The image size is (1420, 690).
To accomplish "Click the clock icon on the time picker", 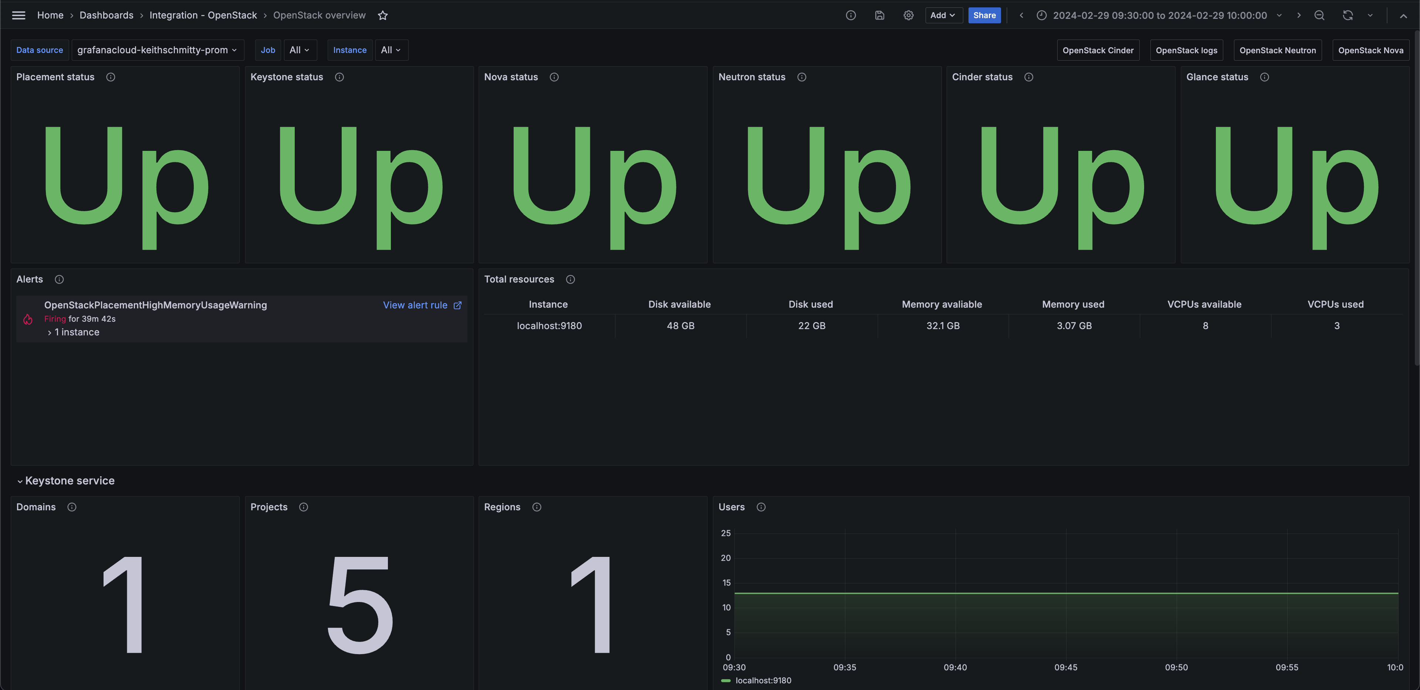I will point(1041,15).
